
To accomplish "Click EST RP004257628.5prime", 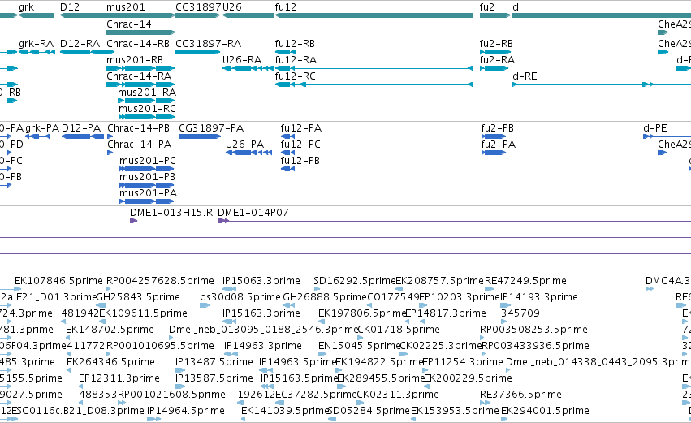I will [161, 281].
